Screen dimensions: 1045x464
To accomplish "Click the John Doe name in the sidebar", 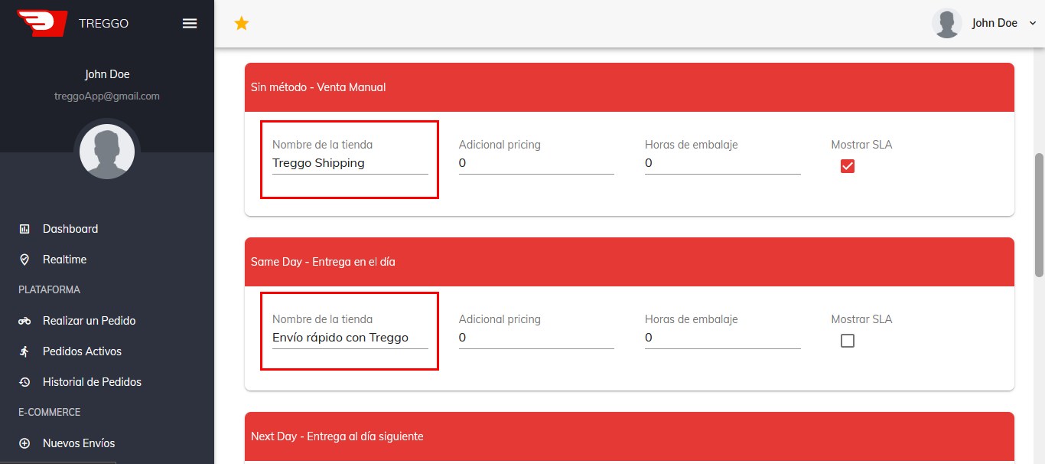I will tap(107, 74).
